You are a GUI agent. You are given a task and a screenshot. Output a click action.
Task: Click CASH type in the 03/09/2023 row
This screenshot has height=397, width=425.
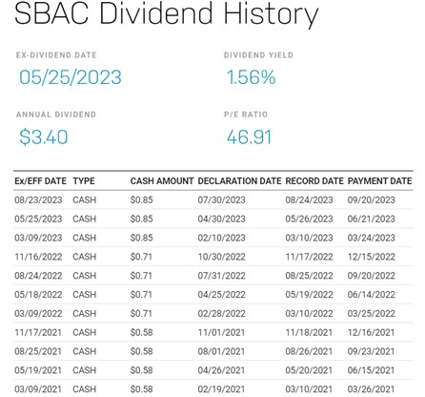coord(84,238)
